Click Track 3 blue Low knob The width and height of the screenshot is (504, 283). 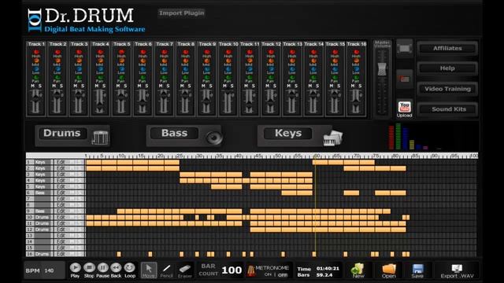point(79,68)
